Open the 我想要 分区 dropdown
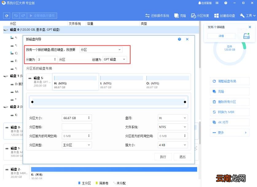257x187 pixels. point(101,50)
